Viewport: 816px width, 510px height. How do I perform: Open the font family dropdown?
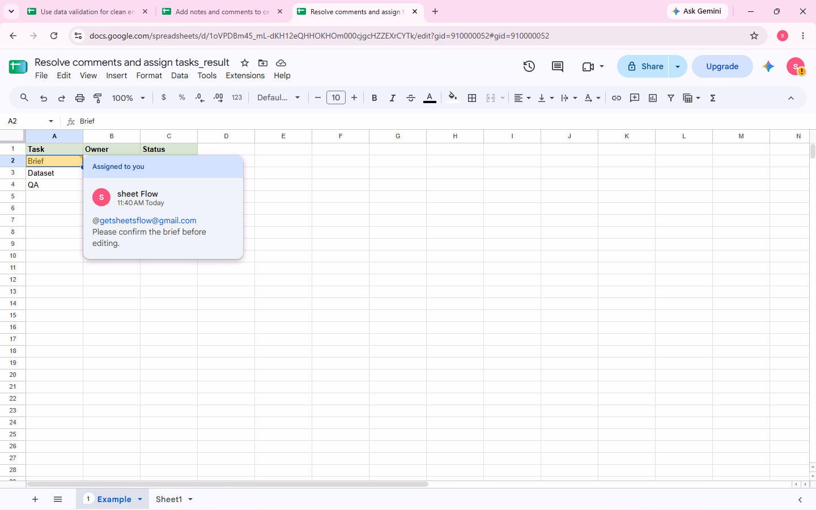[x=278, y=97]
